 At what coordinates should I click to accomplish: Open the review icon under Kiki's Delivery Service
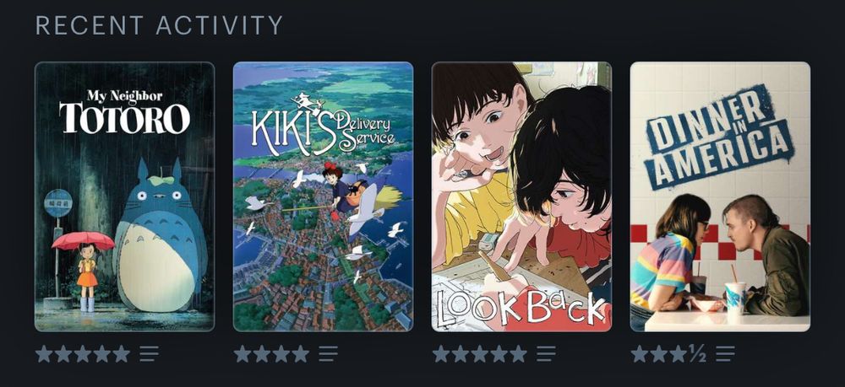point(328,353)
